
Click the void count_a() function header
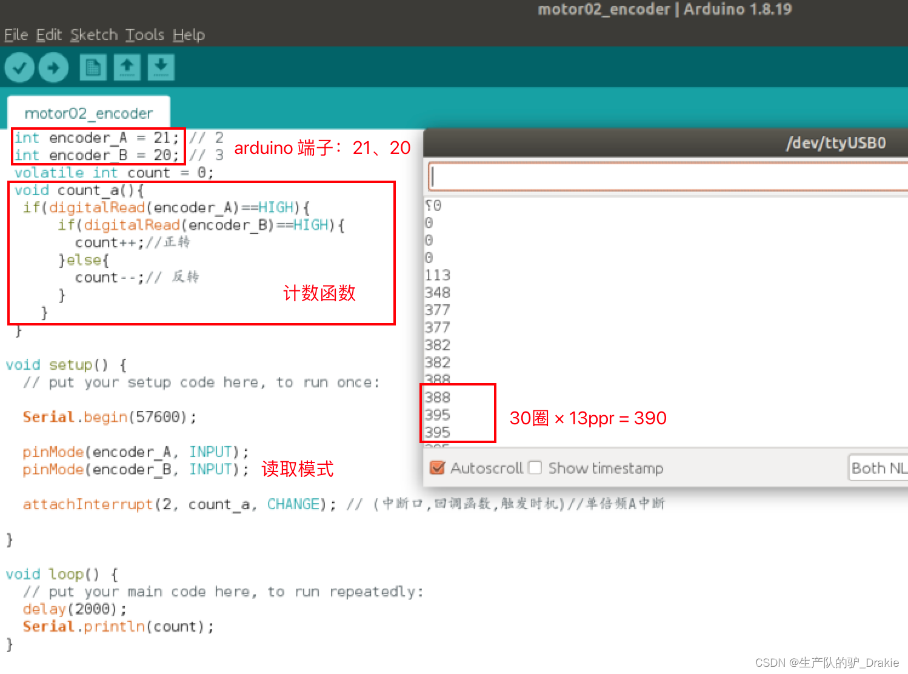(x=79, y=190)
